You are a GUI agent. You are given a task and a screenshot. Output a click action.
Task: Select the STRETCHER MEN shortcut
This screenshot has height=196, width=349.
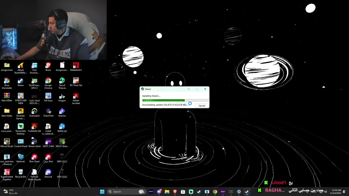21,99
